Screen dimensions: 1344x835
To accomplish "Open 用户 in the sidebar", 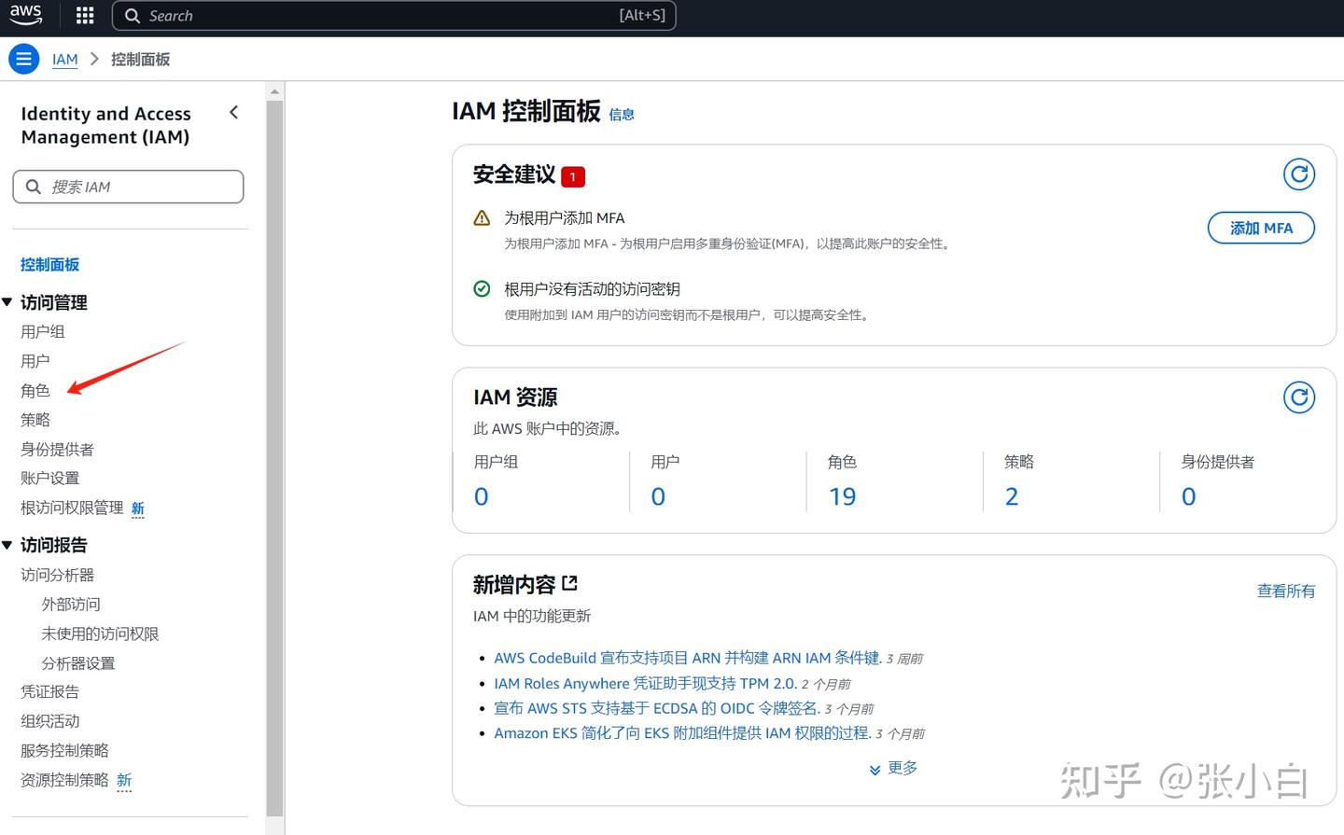I will tap(35, 361).
